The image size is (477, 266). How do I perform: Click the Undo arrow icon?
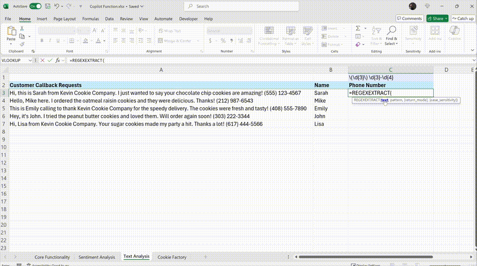tap(56, 6)
